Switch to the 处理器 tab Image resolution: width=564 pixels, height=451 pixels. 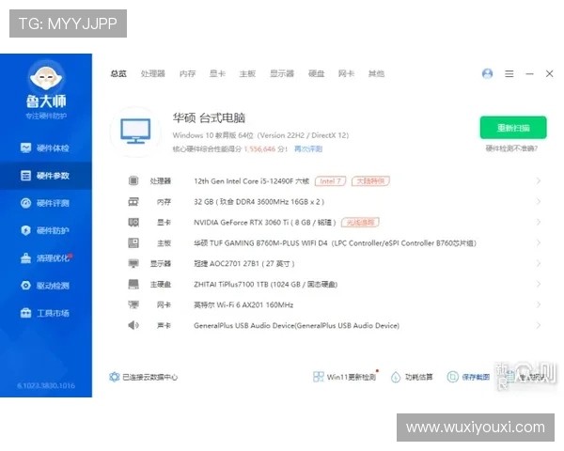[153, 73]
